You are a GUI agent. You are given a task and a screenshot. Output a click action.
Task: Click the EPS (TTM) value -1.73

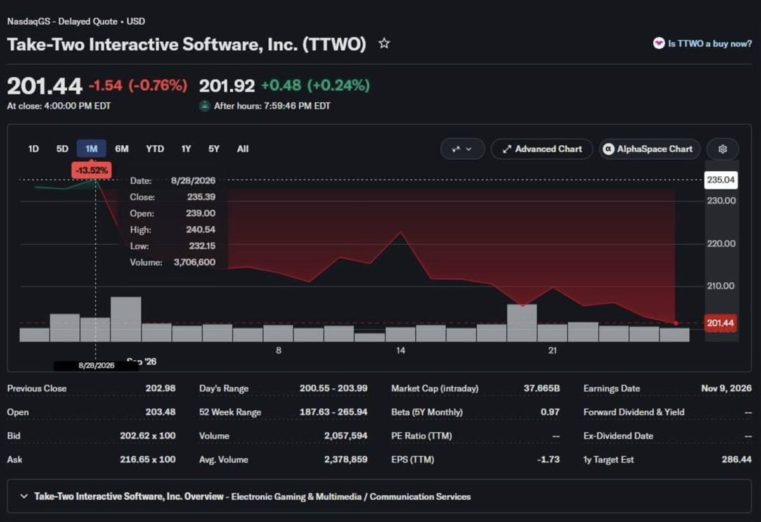(549, 459)
